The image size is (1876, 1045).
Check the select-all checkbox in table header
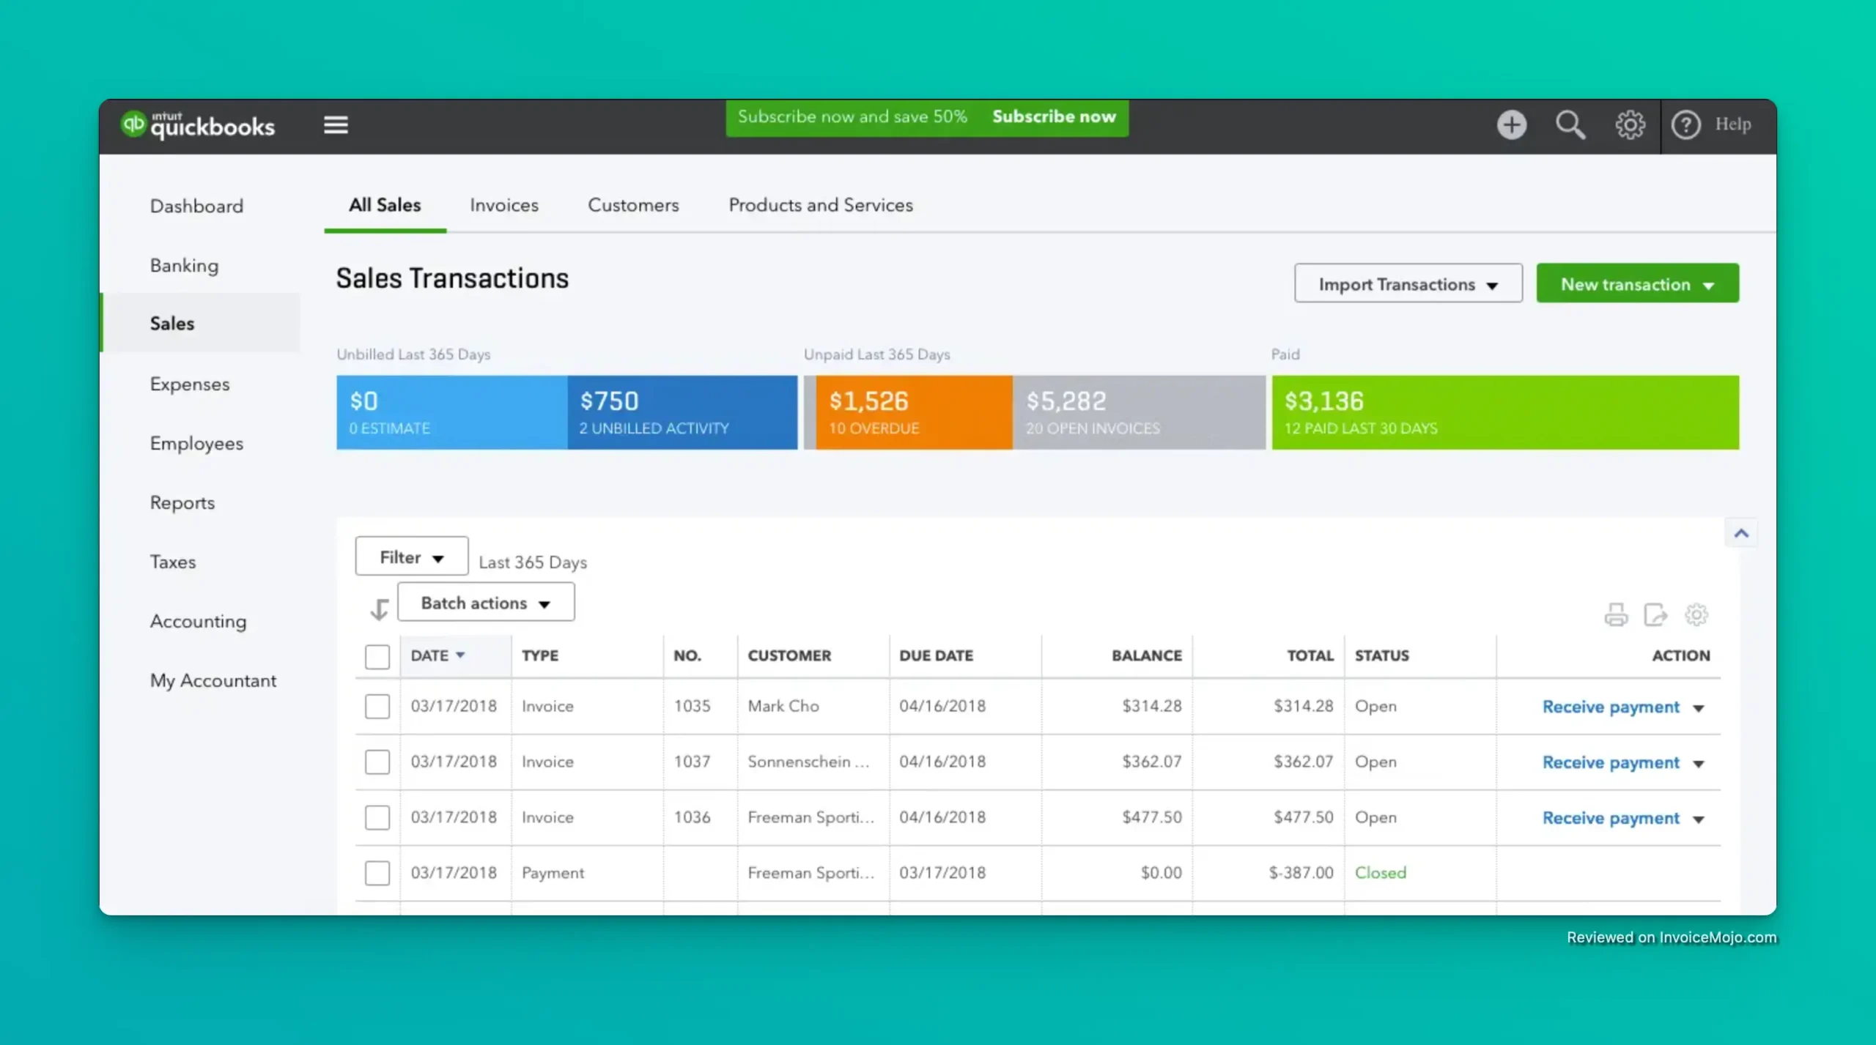coord(377,656)
